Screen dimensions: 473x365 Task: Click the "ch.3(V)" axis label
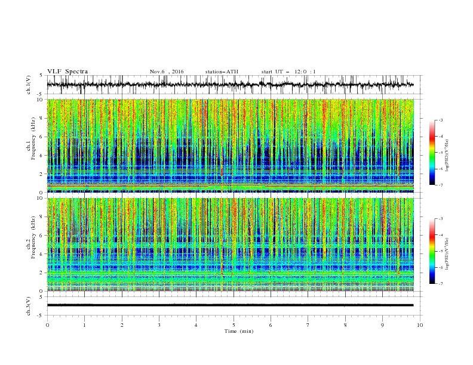(x=29, y=306)
